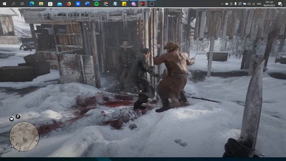Open OBS Studio from taskbar
The height and width of the screenshot is (161, 286).
[152, 4]
